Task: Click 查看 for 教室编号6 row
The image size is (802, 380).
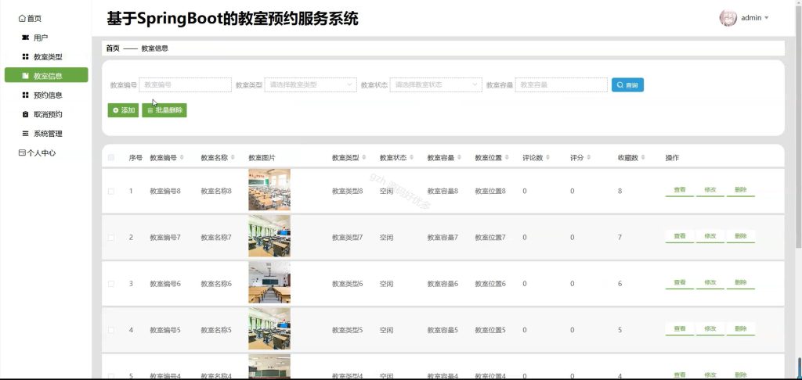Action: pyautogui.click(x=679, y=282)
